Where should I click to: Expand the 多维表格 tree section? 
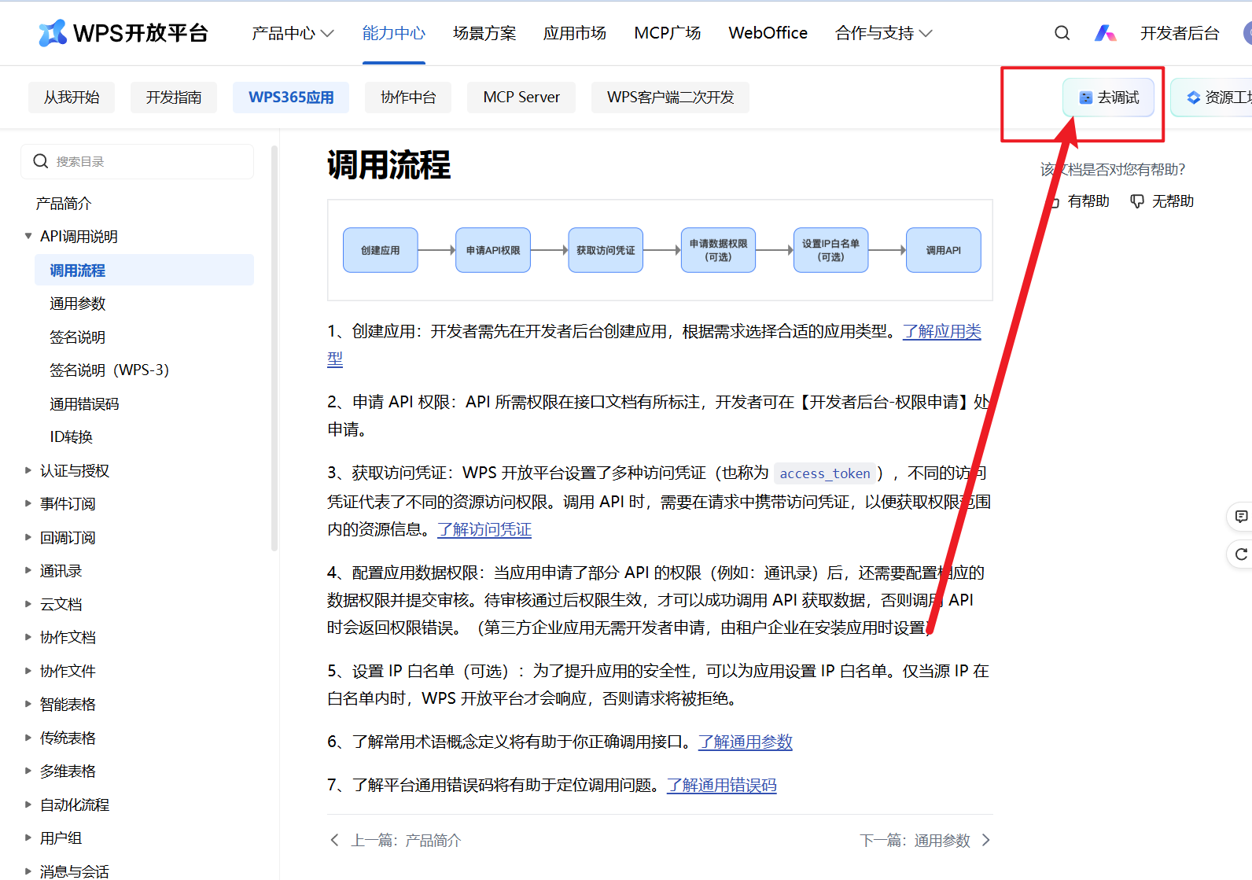coord(28,771)
